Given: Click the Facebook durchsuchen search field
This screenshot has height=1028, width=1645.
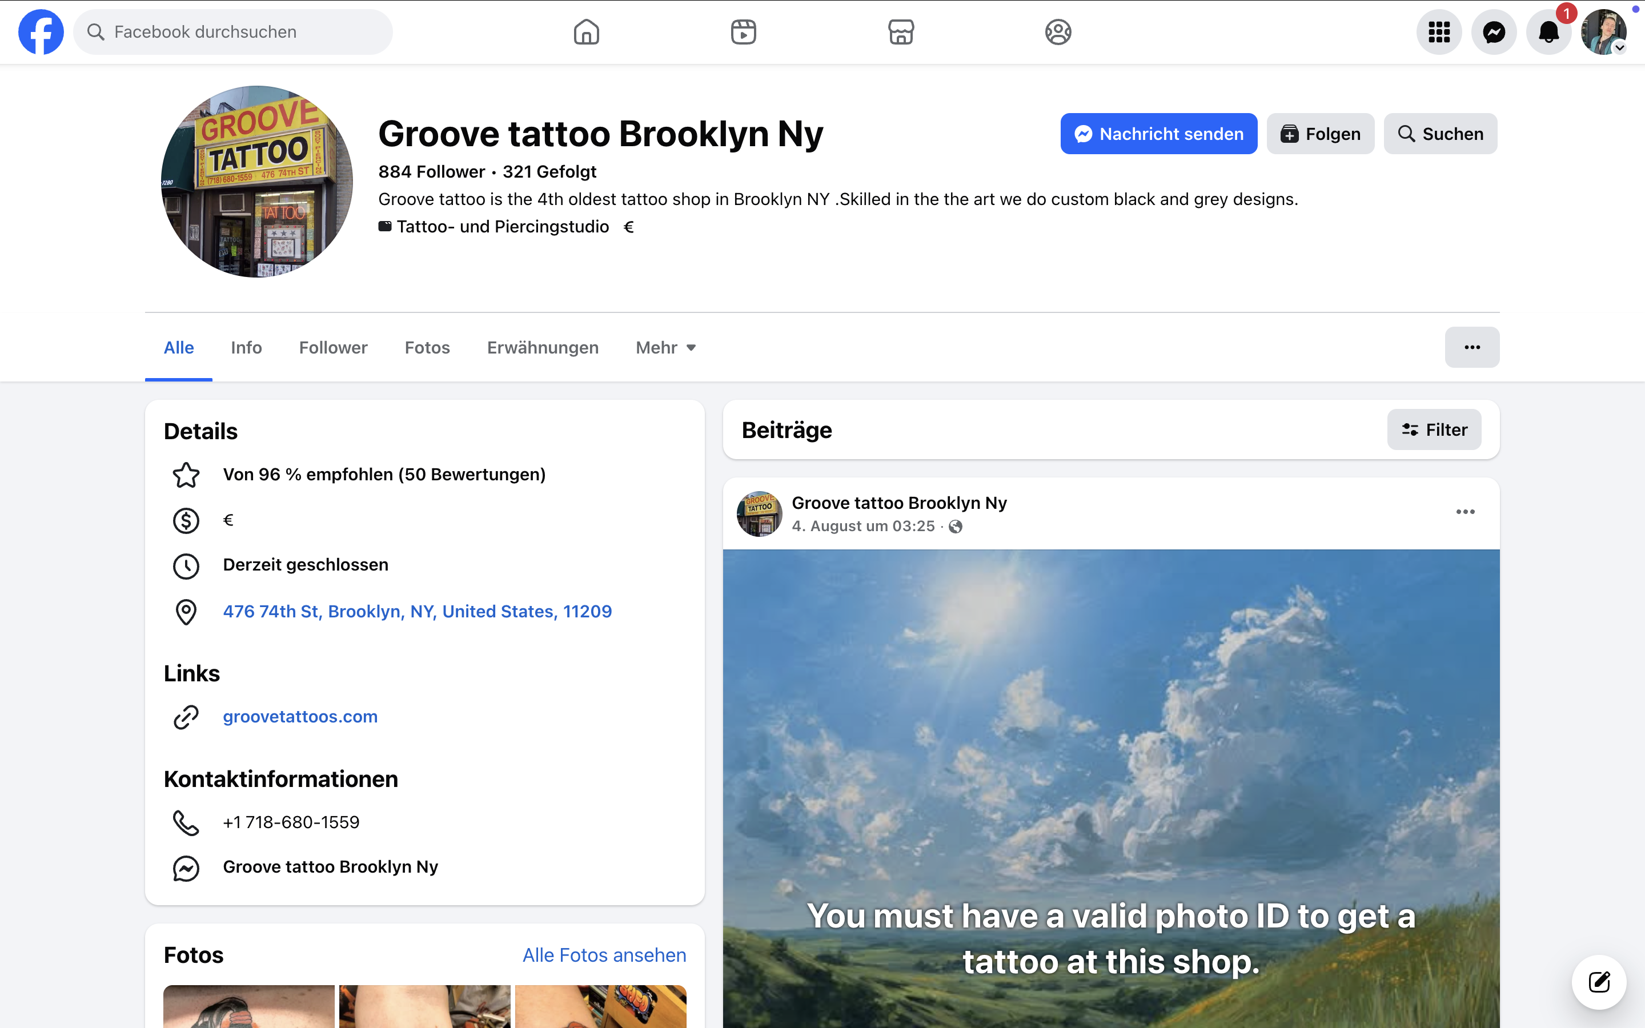Looking at the screenshot, I should [x=232, y=32].
